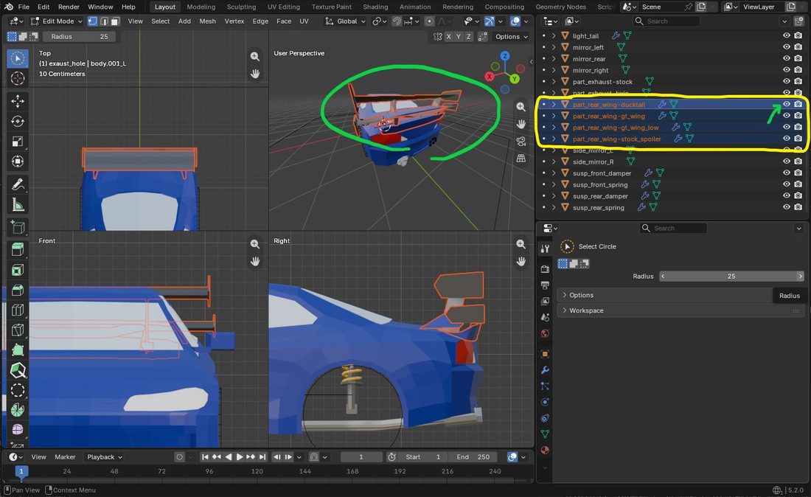The height and width of the screenshot is (497, 811).
Task: Select mirror_left object in outliner
Action: tap(588, 48)
